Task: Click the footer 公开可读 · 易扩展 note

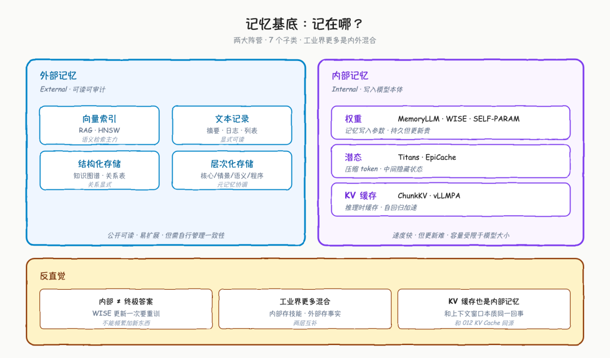Action: 166,235
